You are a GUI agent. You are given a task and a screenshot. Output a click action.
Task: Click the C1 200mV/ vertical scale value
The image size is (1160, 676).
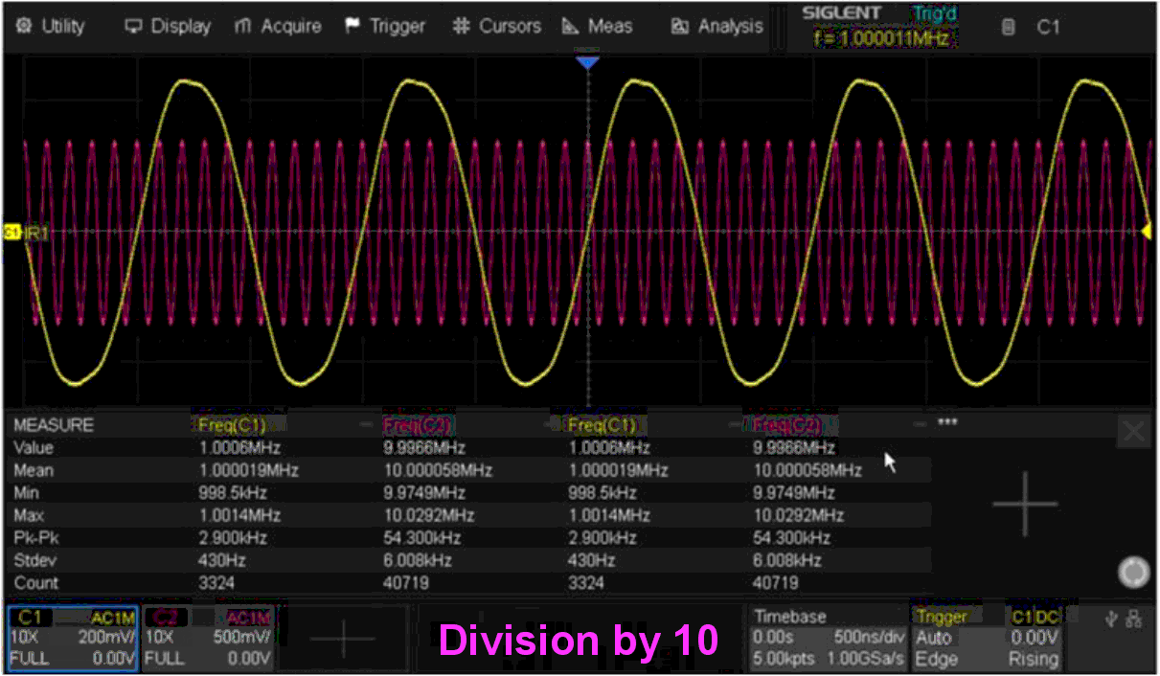pos(106,638)
